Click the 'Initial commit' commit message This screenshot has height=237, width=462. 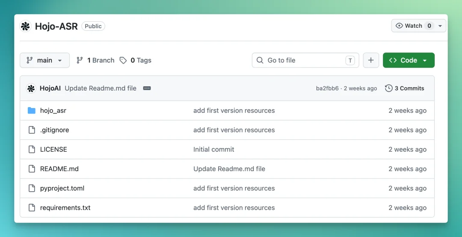click(x=213, y=149)
